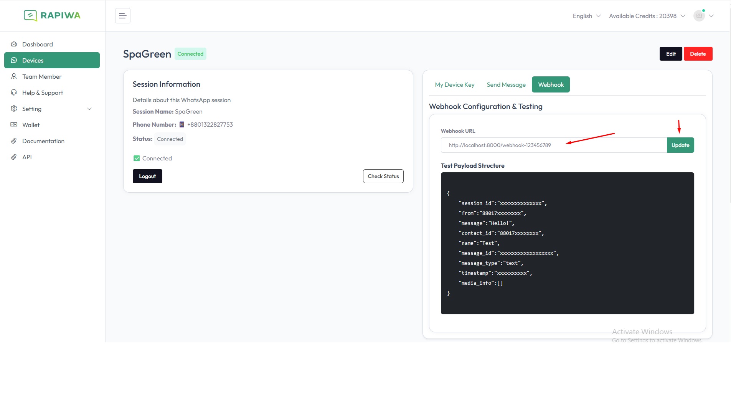Switch to the My Device Key tab
The image size is (731, 393).
point(454,85)
